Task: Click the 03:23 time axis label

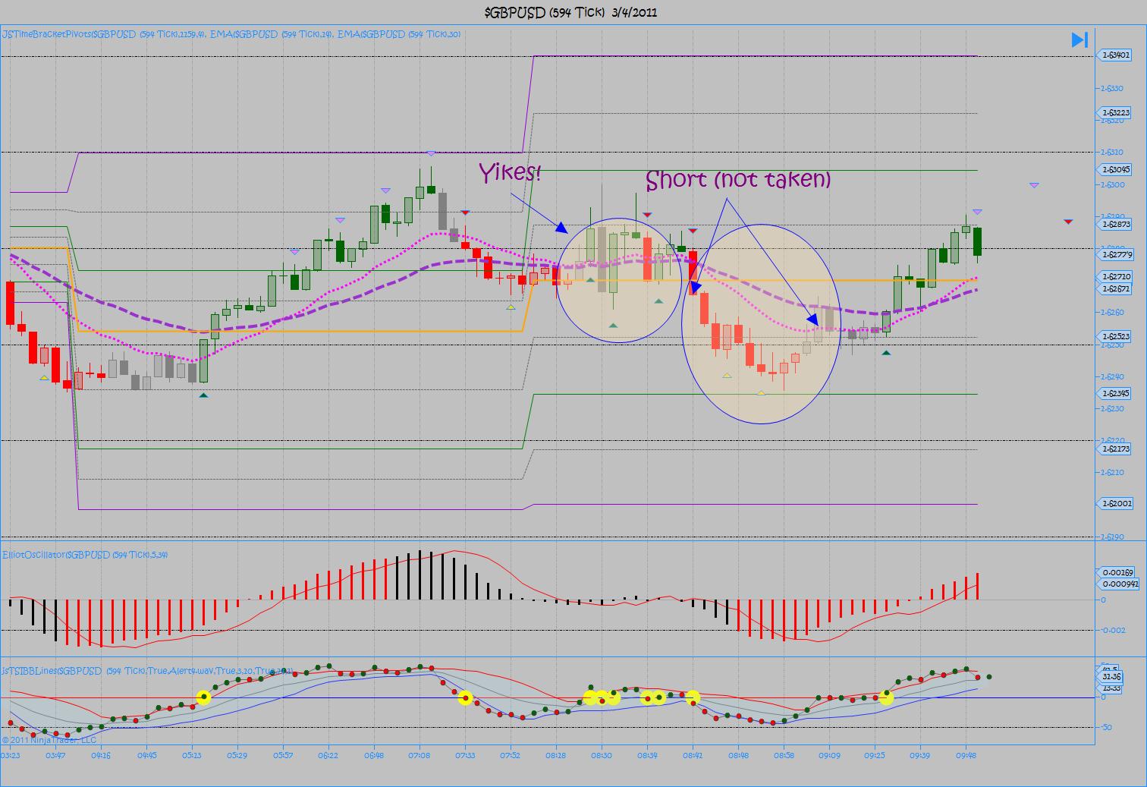Action: pyautogui.click(x=11, y=755)
